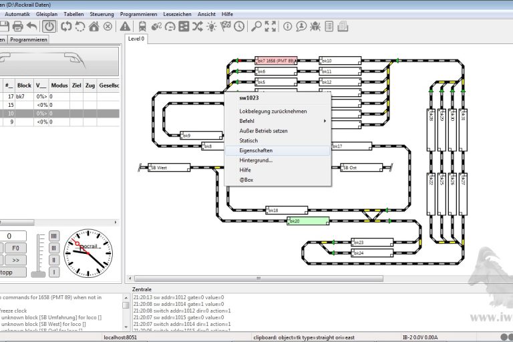Click the locomotive icon in toolbar
The image size is (513, 342).
(x=142, y=27)
